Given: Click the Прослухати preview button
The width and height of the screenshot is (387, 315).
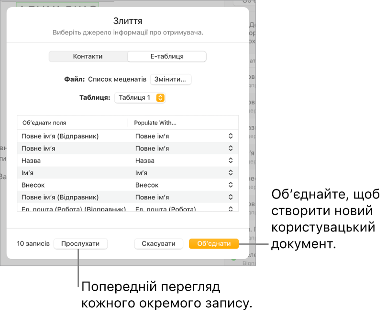Looking at the screenshot, I should coord(80,244).
